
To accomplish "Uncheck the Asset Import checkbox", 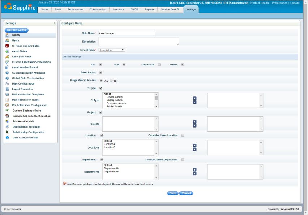I will pyautogui.click(x=101, y=72).
